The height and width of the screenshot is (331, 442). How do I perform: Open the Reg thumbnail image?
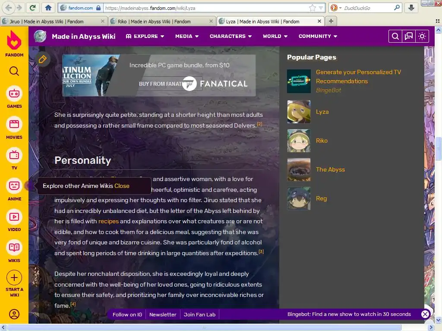click(x=299, y=198)
